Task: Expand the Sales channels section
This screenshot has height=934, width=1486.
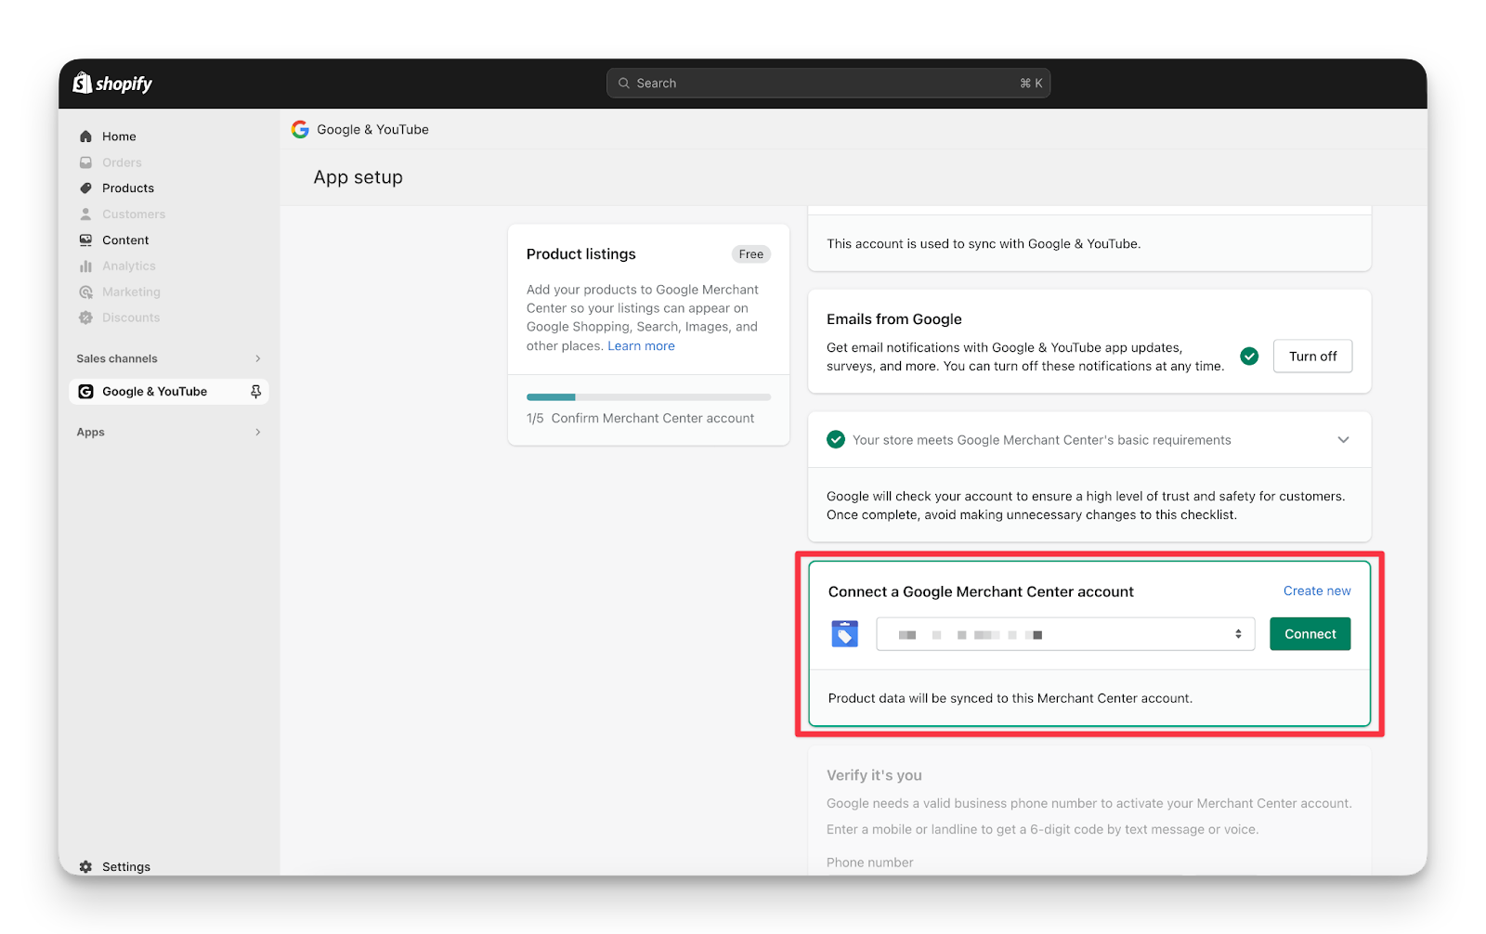Action: [x=257, y=358]
